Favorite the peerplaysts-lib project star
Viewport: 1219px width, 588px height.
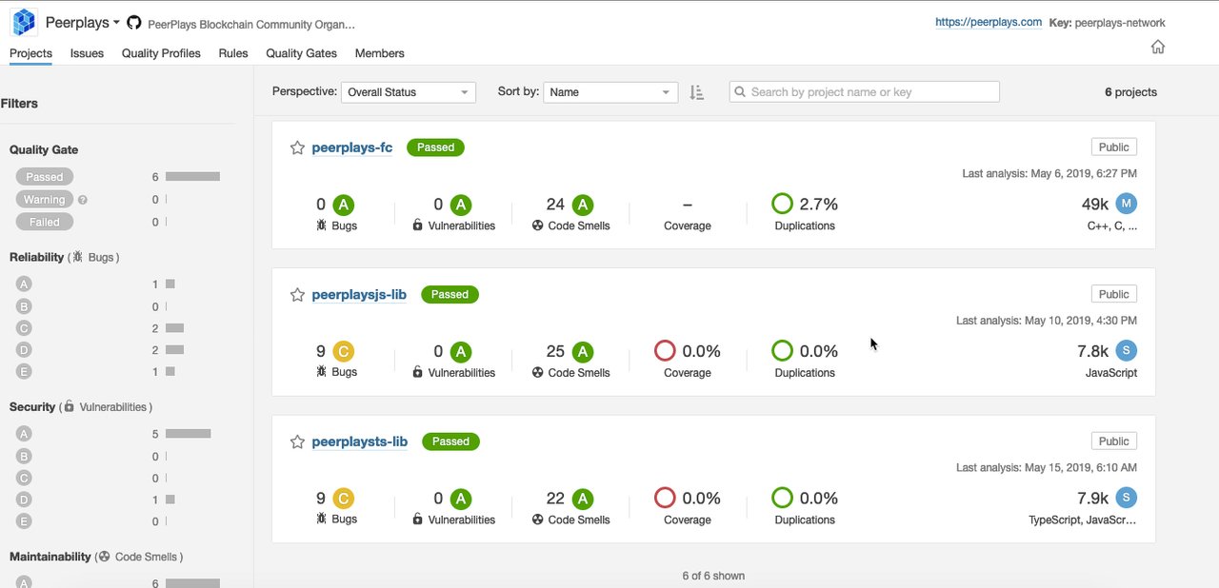point(297,441)
